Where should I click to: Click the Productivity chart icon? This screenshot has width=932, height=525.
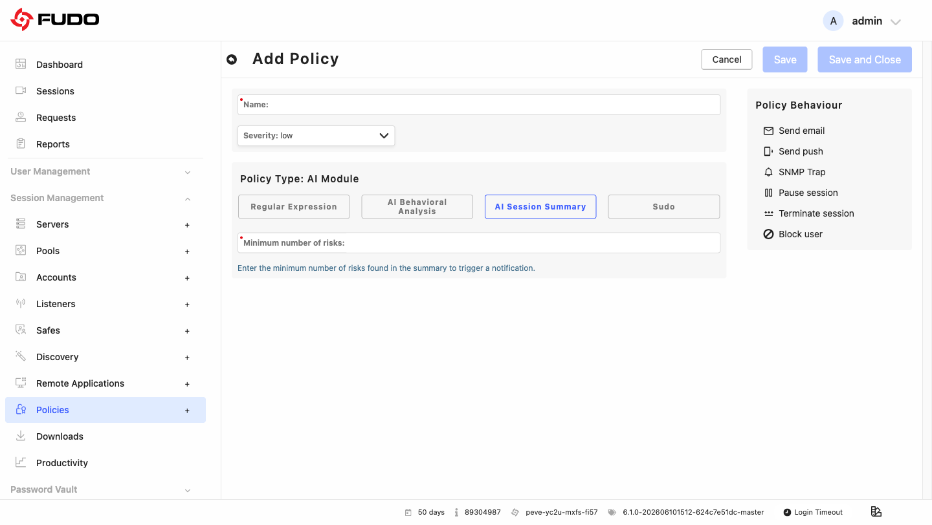tap(21, 462)
